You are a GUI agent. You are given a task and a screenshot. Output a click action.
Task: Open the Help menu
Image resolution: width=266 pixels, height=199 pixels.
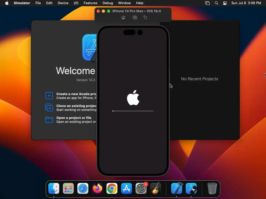click(x=139, y=3)
